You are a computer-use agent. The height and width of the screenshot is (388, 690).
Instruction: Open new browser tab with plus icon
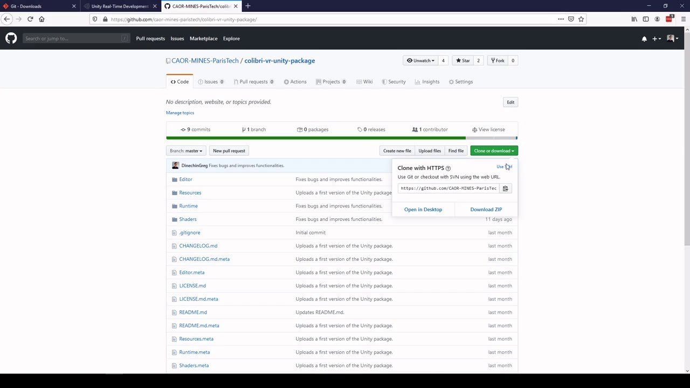point(248,6)
